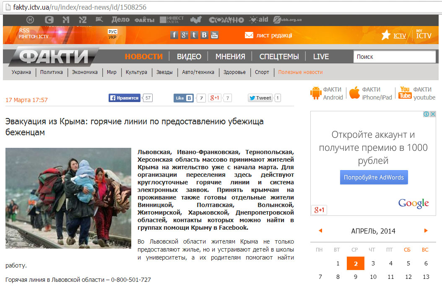Go to next month in calendar
Screen dimensions: 442x286
tap(426, 231)
